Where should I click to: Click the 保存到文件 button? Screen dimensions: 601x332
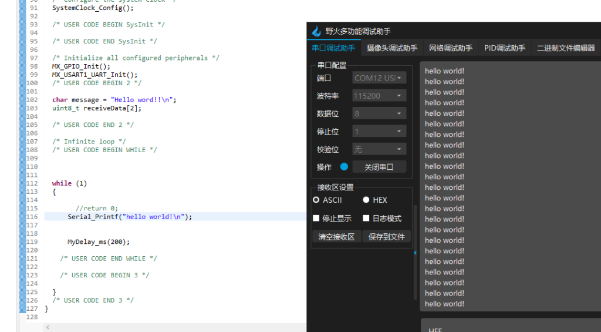pyautogui.click(x=387, y=237)
